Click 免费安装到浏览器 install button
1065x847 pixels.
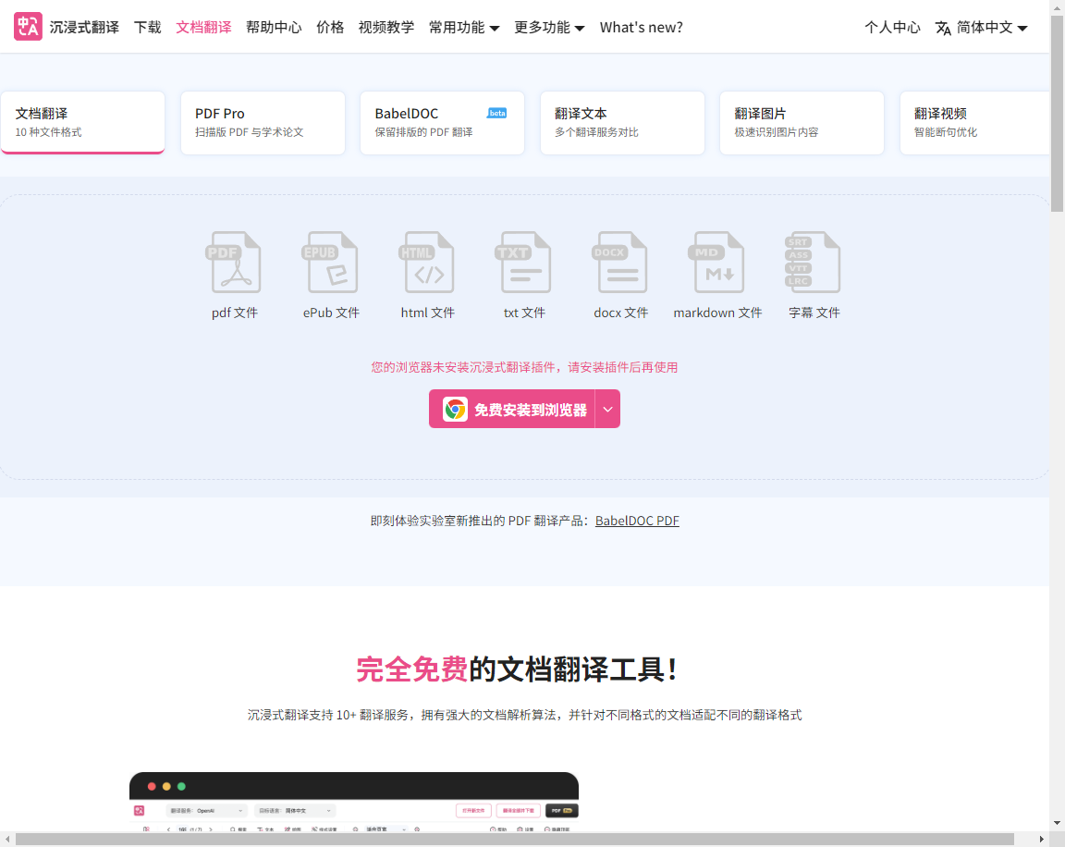[512, 409]
